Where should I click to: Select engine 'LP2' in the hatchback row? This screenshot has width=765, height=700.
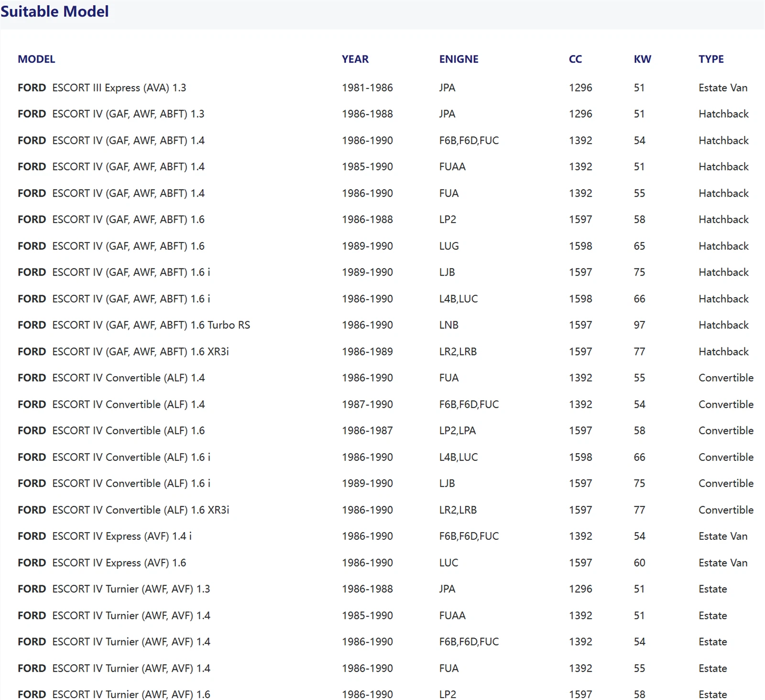click(x=448, y=219)
